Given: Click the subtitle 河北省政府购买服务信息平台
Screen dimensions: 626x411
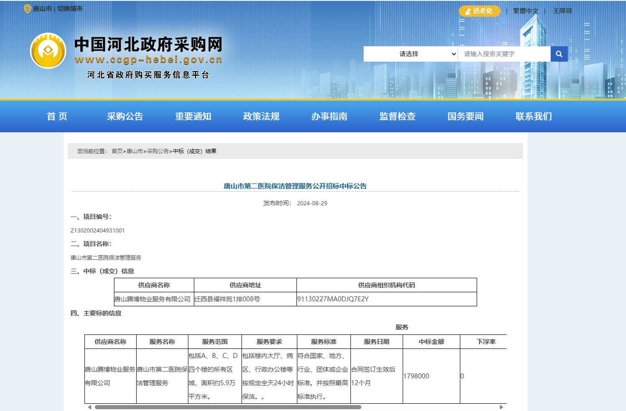Looking at the screenshot, I should [148, 75].
